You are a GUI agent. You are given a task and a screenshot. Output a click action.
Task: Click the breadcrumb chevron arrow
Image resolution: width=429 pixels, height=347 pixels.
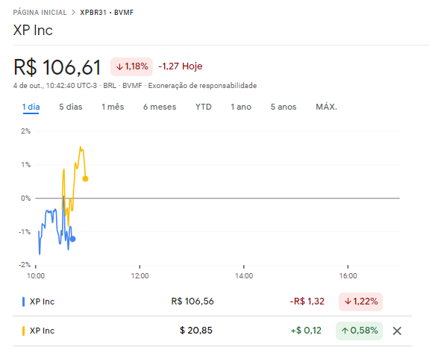(73, 13)
